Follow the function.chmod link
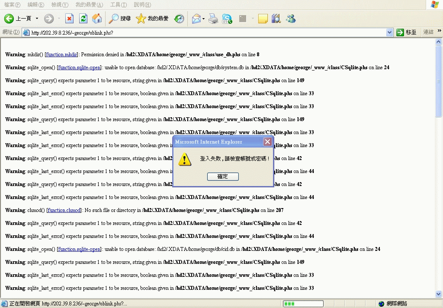Image resolution: width=443 pixels, height=308 pixels. click(x=64, y=210)
